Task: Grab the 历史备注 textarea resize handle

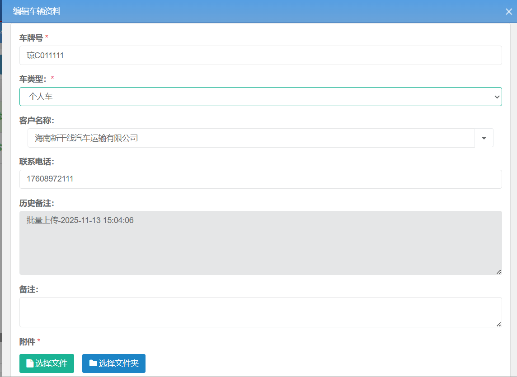Action: pos(498,272)
